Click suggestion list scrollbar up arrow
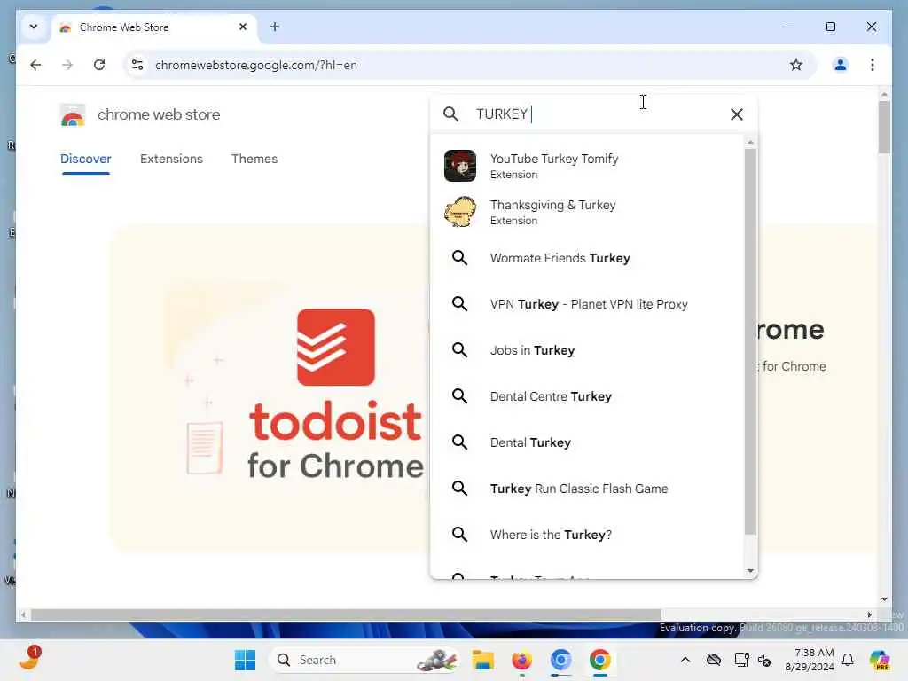The image size is (908, 681). point(750,143)
